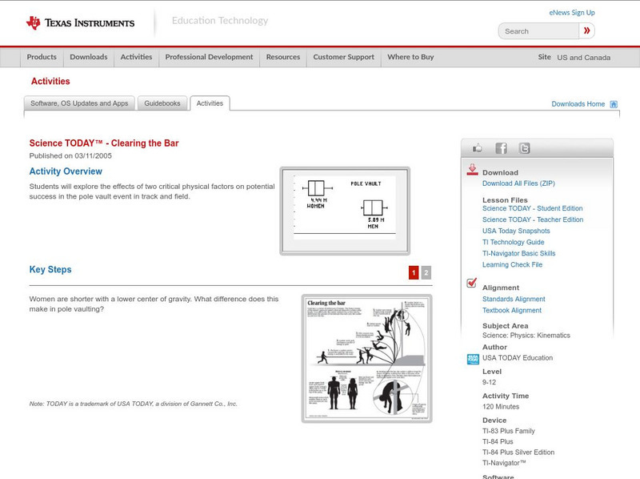Go to Downloads Home link
The width and height of the screenshot is (640, 479).
click(x=578, y=104)
